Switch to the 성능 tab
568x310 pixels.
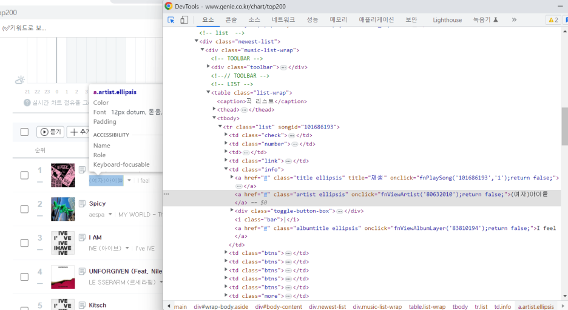(x=313, y=20)
